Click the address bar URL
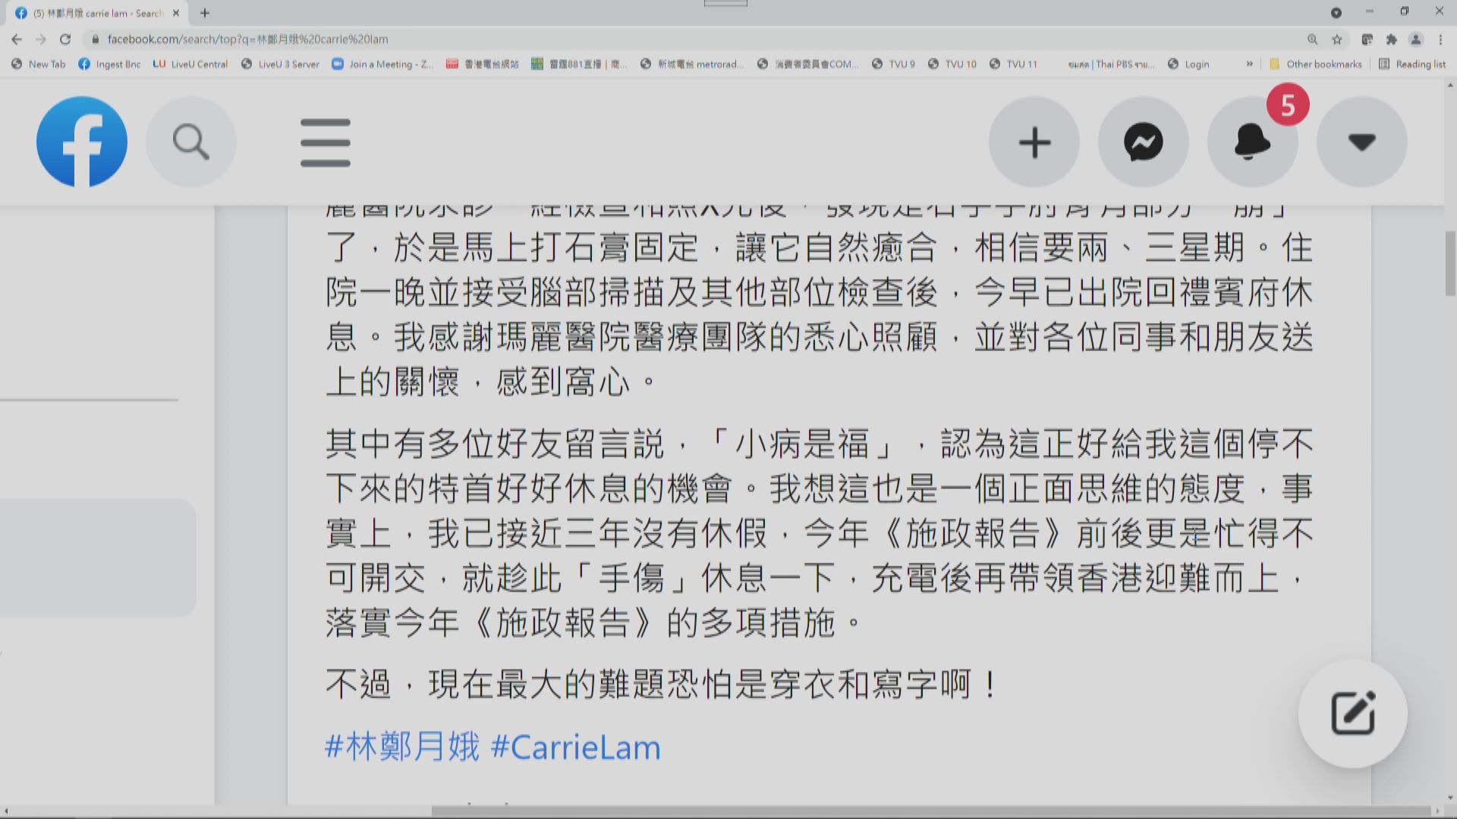This screenshot has height=819, width=1457. (x=247, y=39)
